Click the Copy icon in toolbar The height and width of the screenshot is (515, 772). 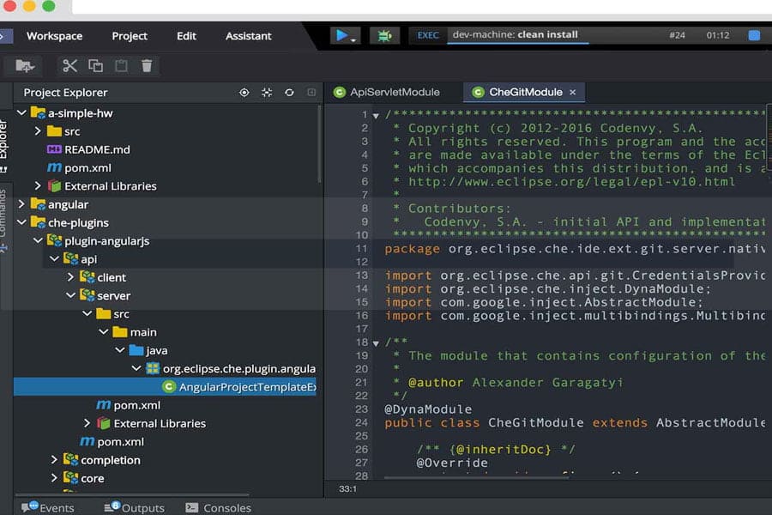(96, 65)
